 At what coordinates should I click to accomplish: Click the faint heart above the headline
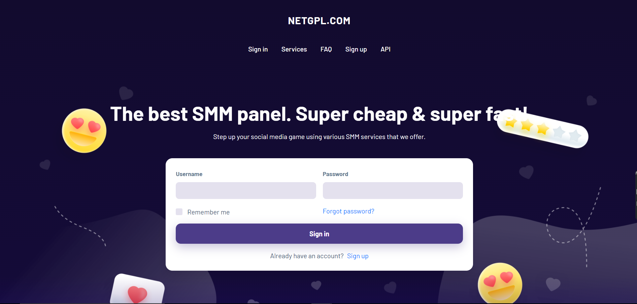click(x=126, y=93)
